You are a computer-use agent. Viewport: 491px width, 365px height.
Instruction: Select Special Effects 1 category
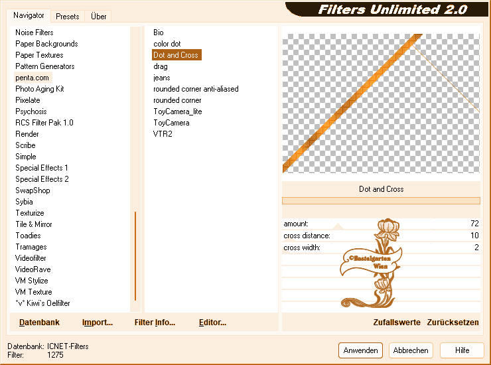click(42, 168)
